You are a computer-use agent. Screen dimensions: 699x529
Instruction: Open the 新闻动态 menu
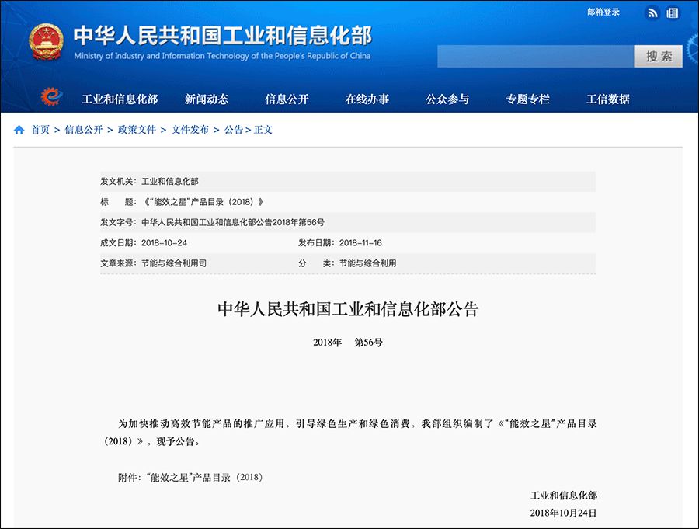[207, 99]
